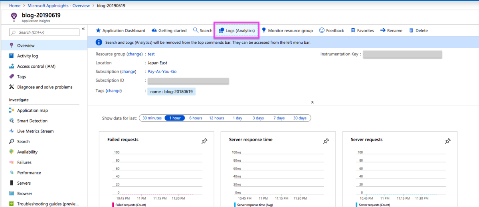
Task: Click the blog-20190619 Application Insights icon
Action: click(x=14, y=17)
